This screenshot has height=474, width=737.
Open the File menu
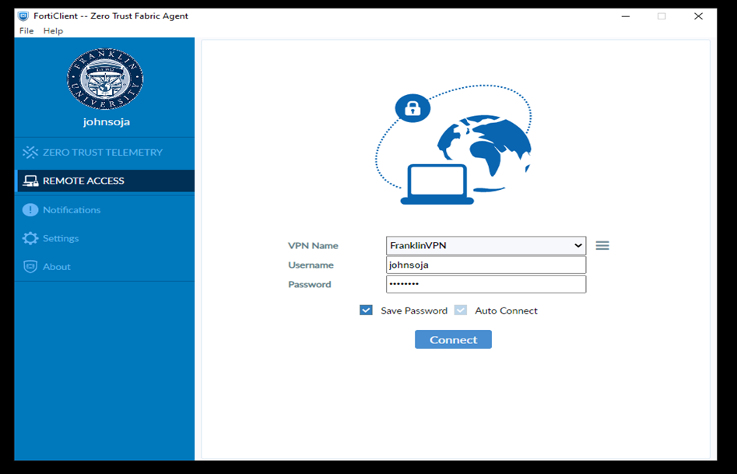(26, 31)
